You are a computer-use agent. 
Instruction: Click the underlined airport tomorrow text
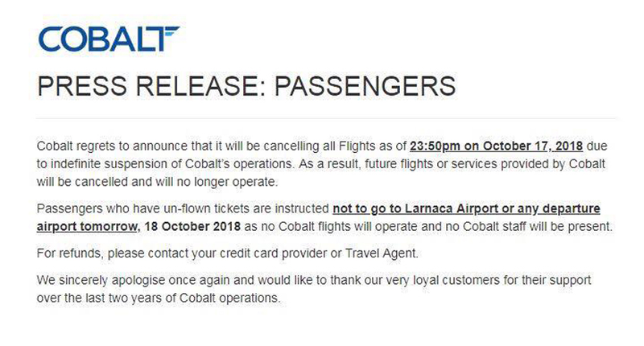pos(87,227)
